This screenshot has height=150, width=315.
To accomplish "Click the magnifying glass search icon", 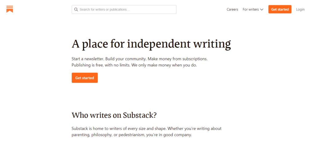I will pos(76,10).
